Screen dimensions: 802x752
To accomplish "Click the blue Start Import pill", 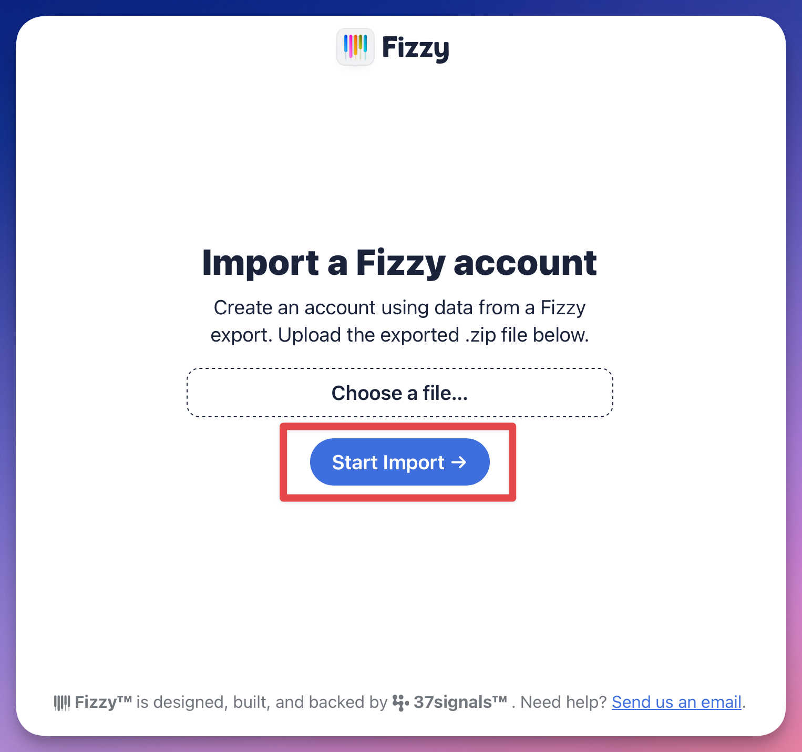I will tap(399, 462).
